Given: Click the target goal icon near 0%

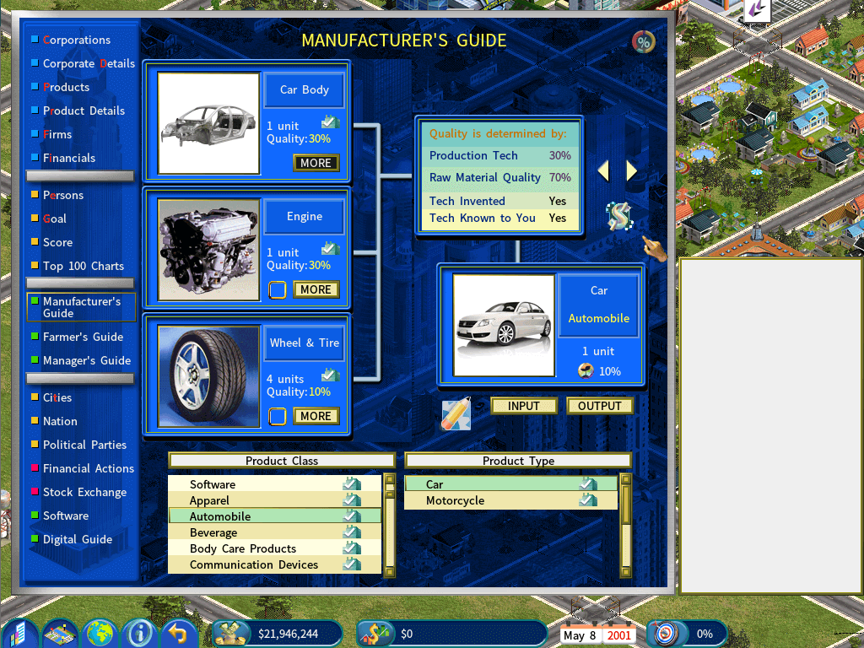Looking at the screenshot, I should point(665,634).
